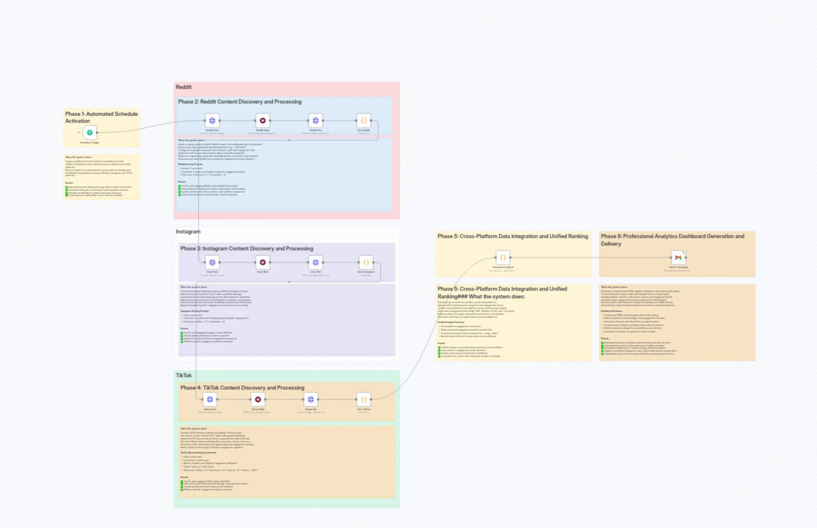The width and height of the screenshot is (817, 528).
Task: Click the Gmail Send a message node
Action: pyautogui.click(x=678, y=257)
